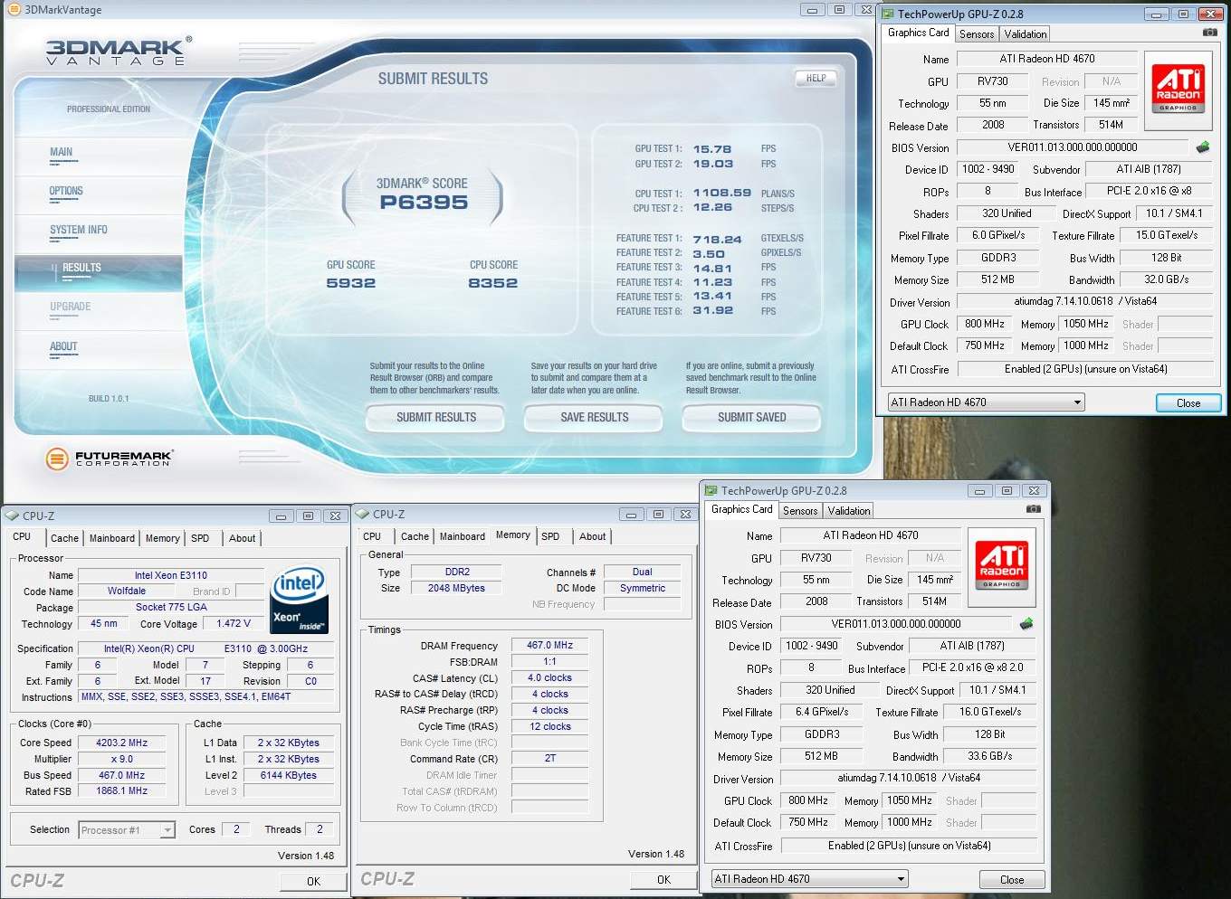
Task: Click BIOS save chip icon in lower GPU-Z window
Action: point(1026,623)
